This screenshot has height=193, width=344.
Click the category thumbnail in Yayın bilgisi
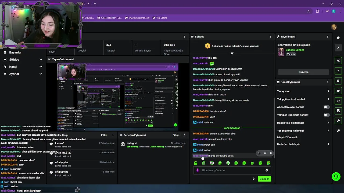coord(281,52)
